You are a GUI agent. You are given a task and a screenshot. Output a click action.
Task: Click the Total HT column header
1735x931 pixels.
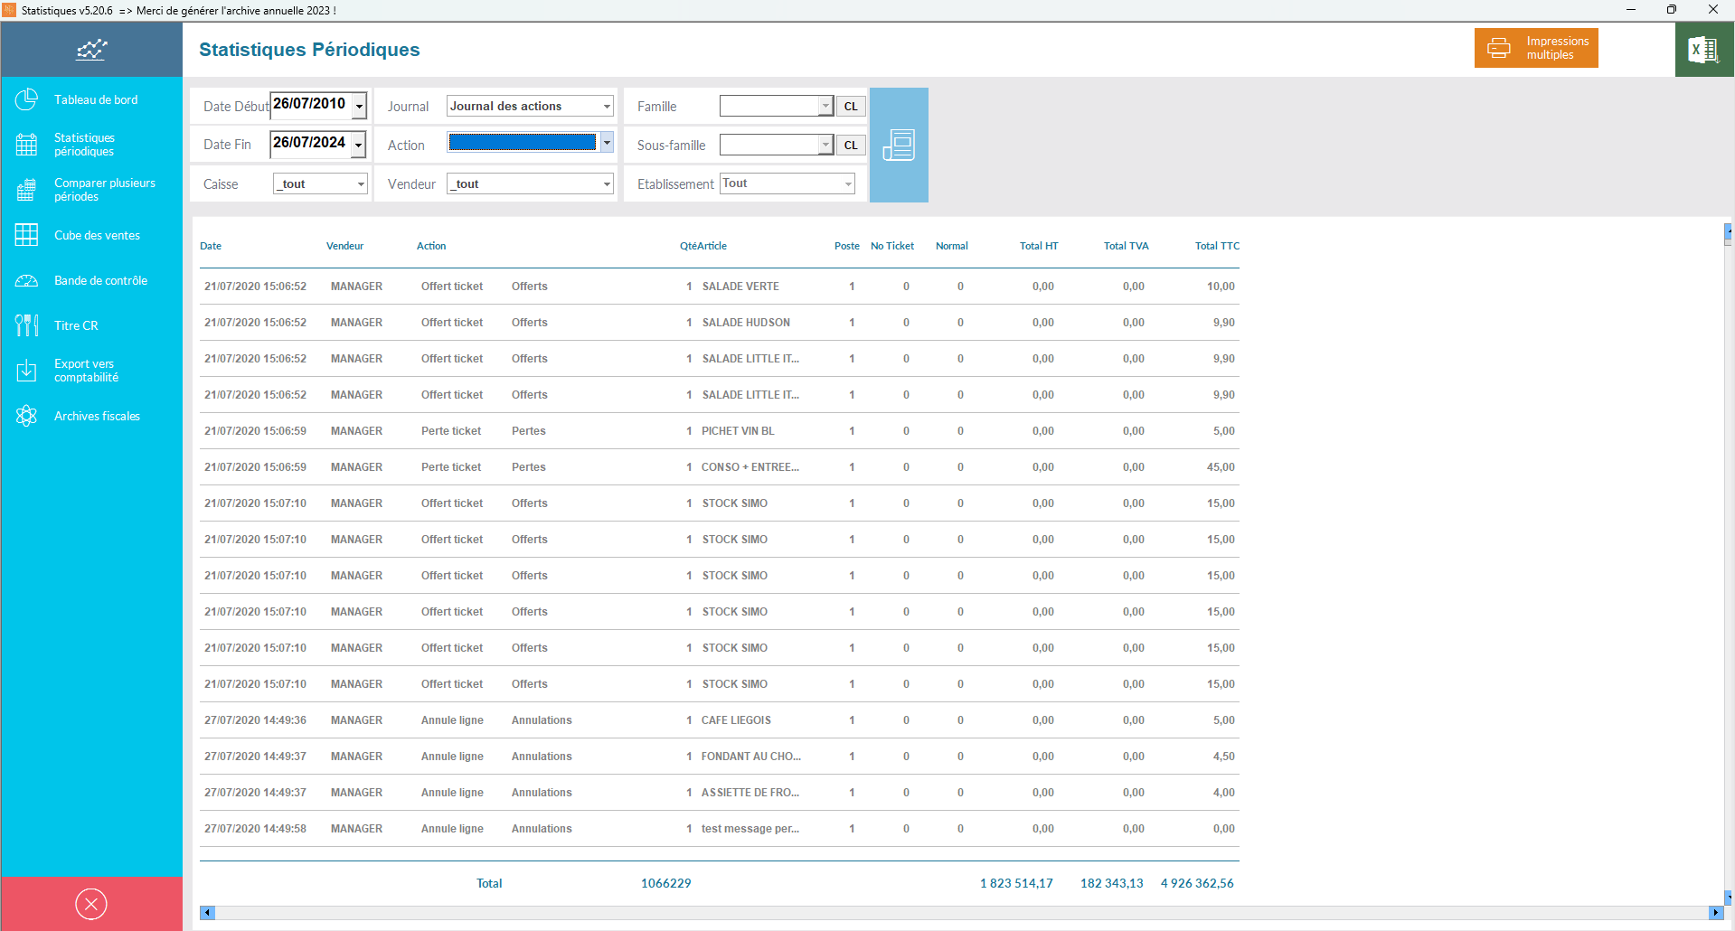1039,246
